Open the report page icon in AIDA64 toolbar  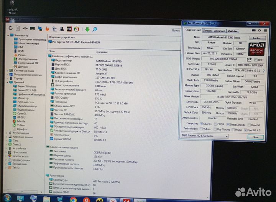[18, 28]
